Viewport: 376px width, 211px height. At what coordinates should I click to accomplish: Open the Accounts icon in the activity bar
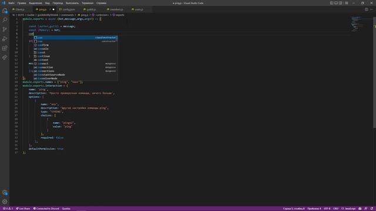click(5, 192)
